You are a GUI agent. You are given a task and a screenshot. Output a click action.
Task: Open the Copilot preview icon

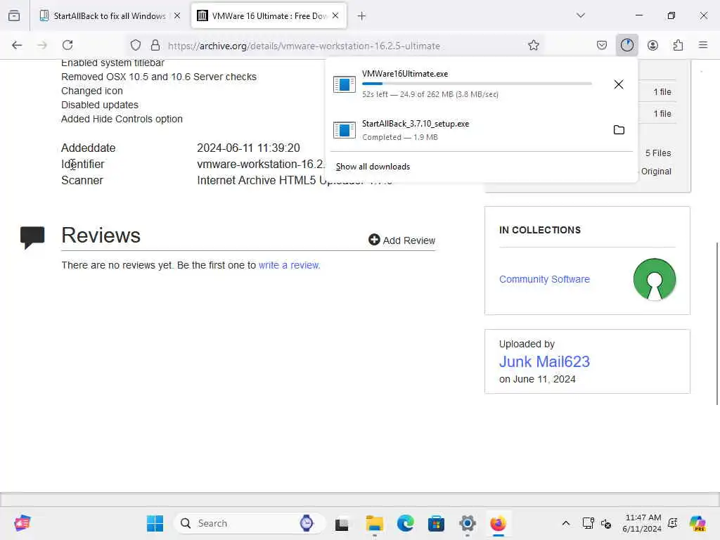click(x=697, y=523)
